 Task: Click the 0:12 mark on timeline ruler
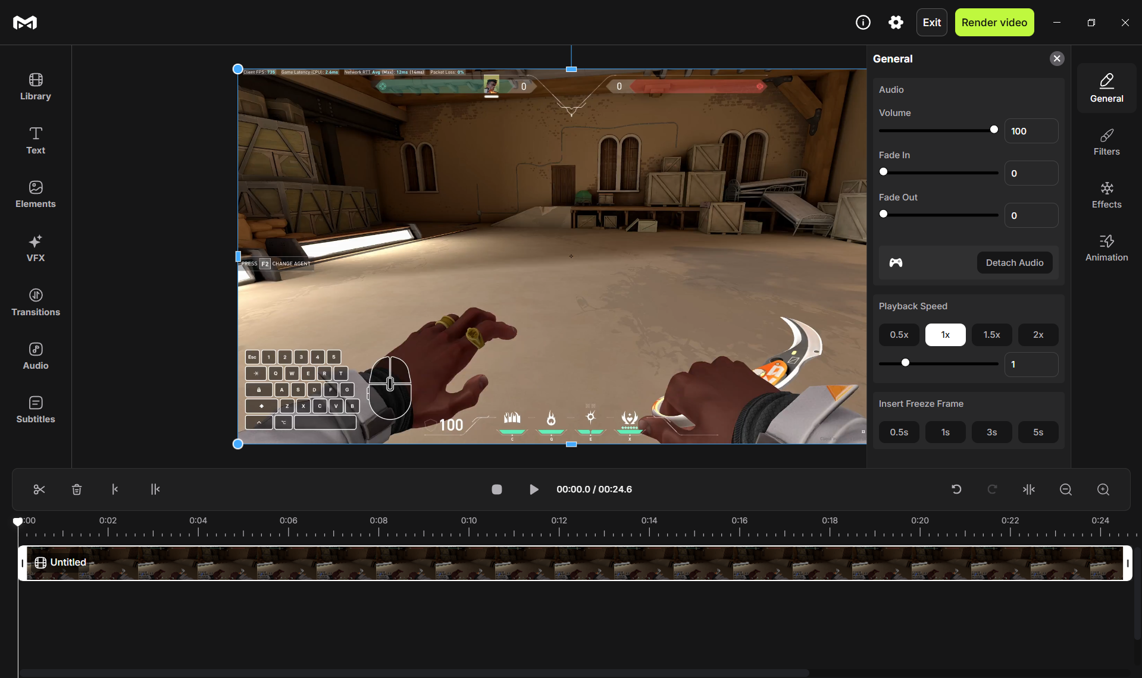pos(559,520)
